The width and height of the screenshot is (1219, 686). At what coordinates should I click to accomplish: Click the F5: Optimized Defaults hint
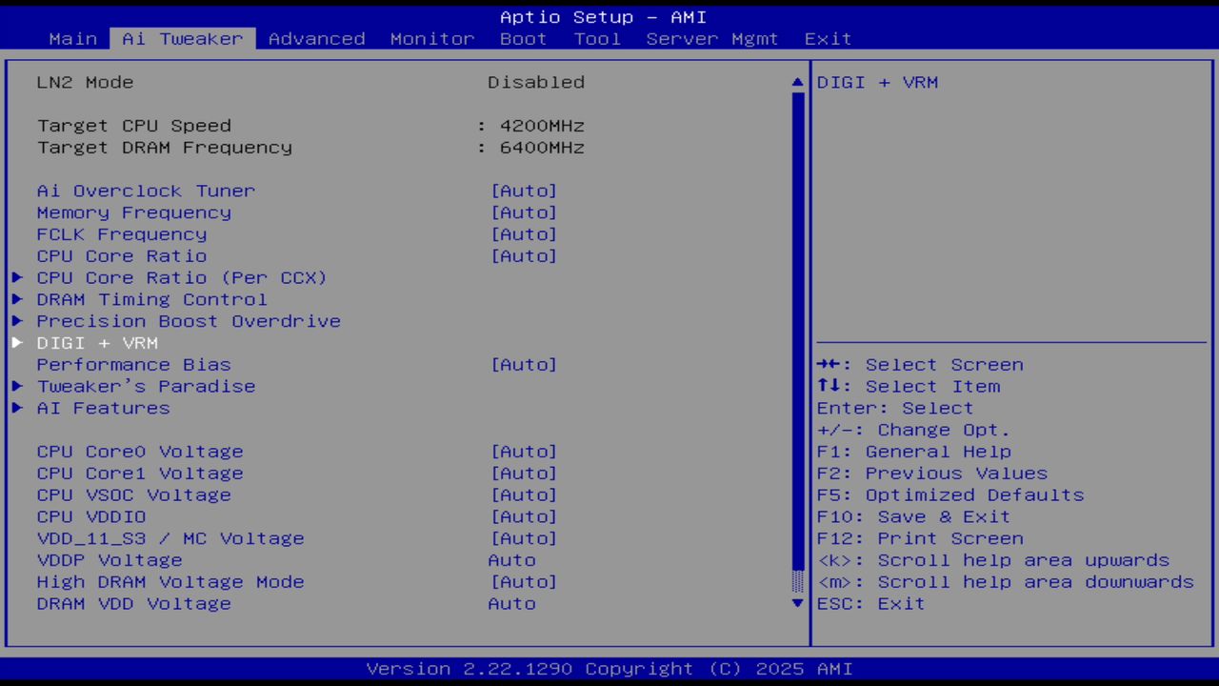click(950, 495)
